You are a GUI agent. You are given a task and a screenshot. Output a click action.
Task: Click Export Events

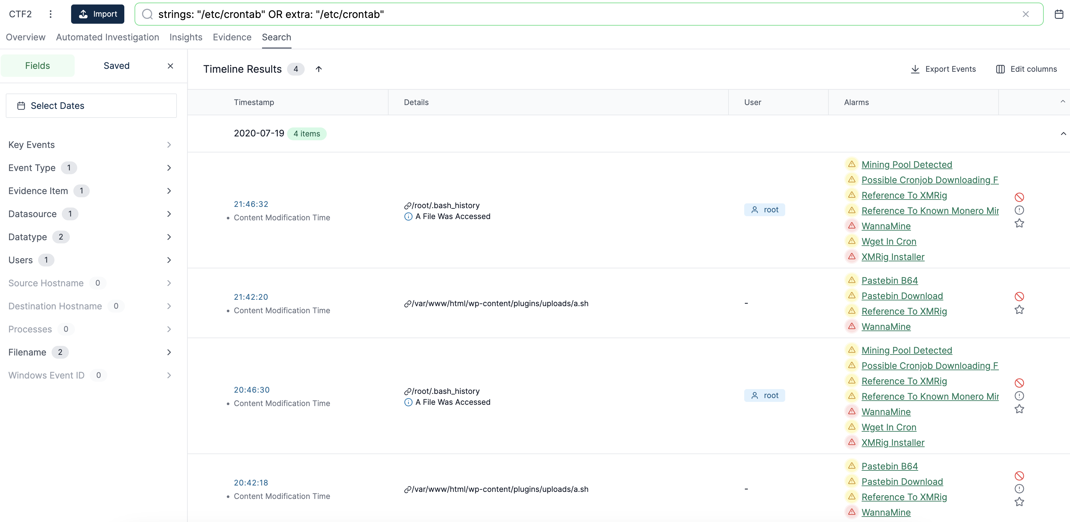tap(943, 69)
